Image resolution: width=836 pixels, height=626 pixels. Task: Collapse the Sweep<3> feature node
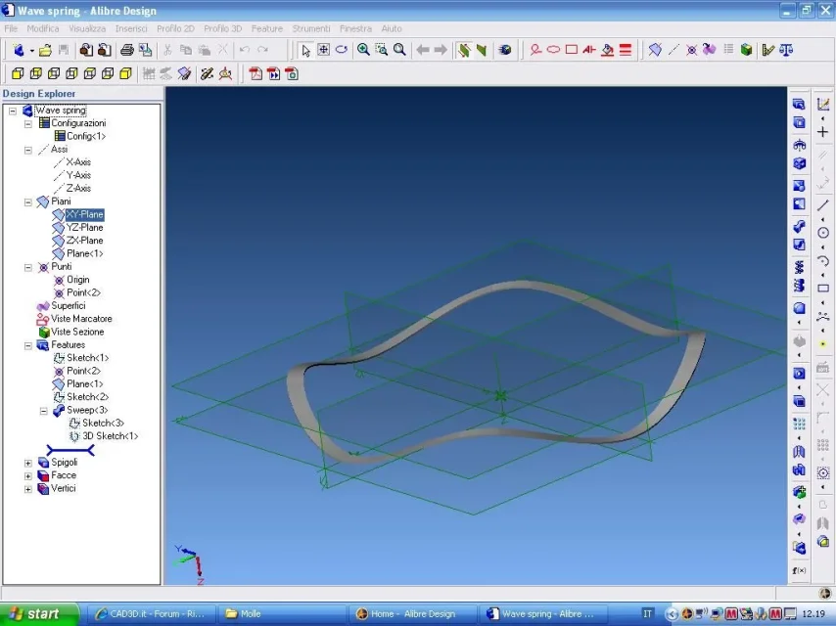coord(44,411)
